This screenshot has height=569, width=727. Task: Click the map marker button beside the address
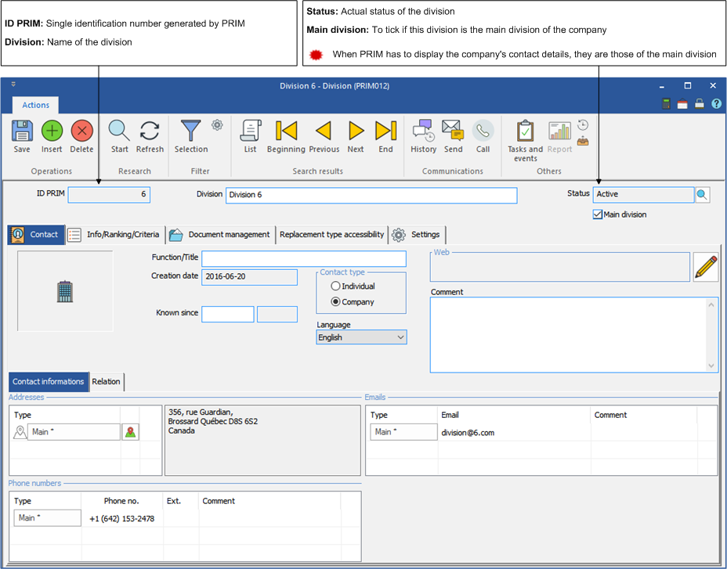tap(130, 432)
